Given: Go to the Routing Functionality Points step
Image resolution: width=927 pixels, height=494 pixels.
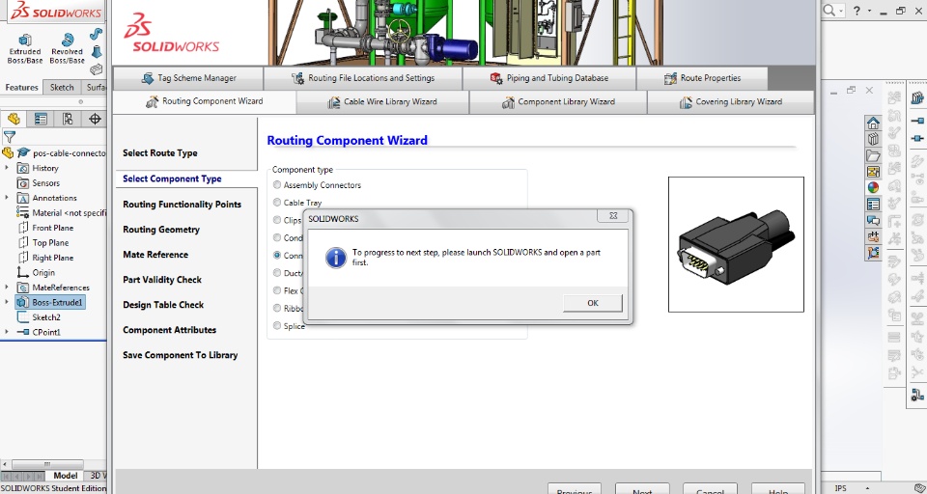Looking at the screenshot, I should pos(183,205).
